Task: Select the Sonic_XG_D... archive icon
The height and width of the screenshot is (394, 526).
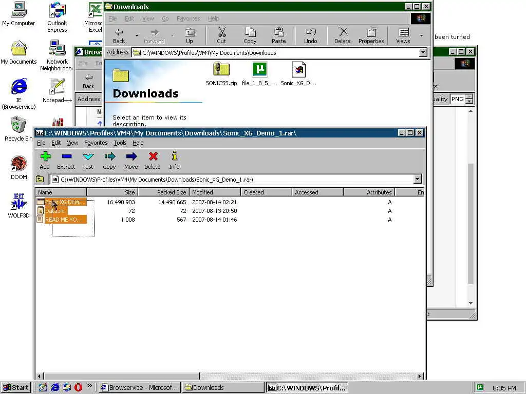Action: (298, 74)
